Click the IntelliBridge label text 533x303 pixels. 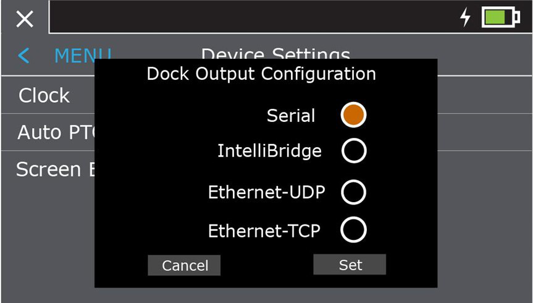[269, 151]
